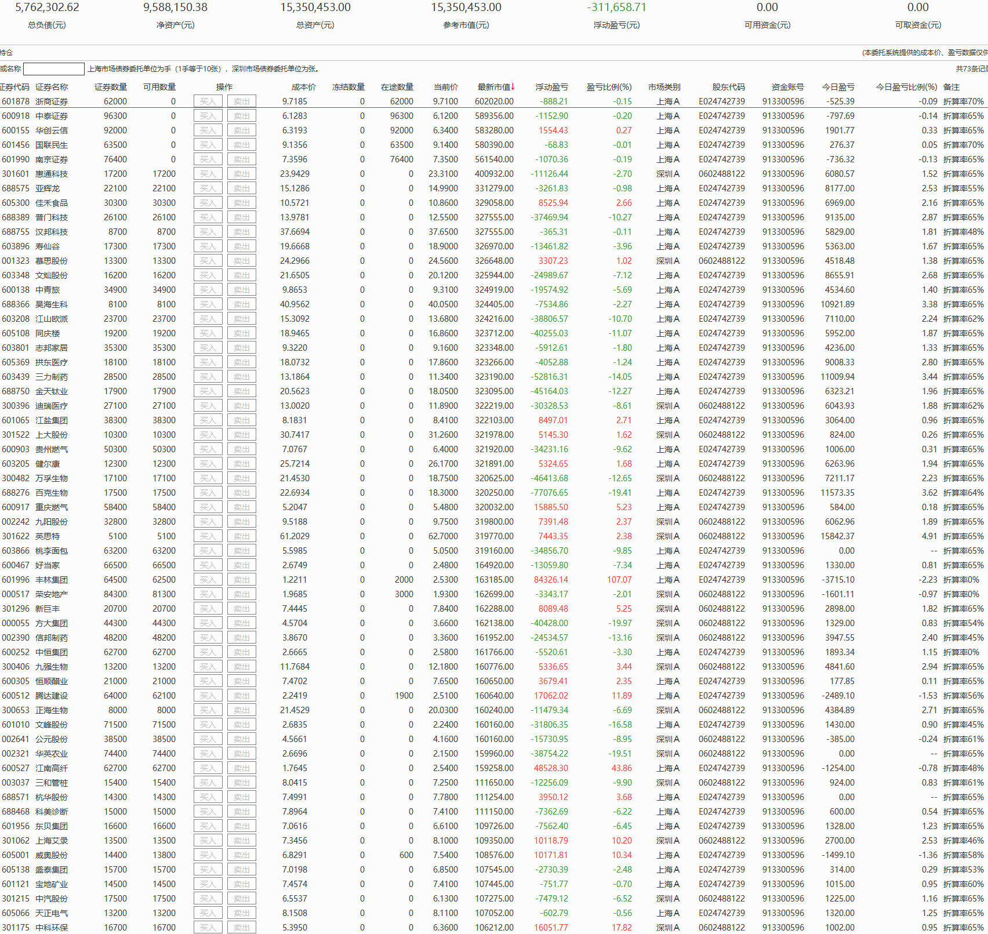Click the 浮动盈亏(元) summary value at top
The image size is (988, 934).
pos(616,8)
